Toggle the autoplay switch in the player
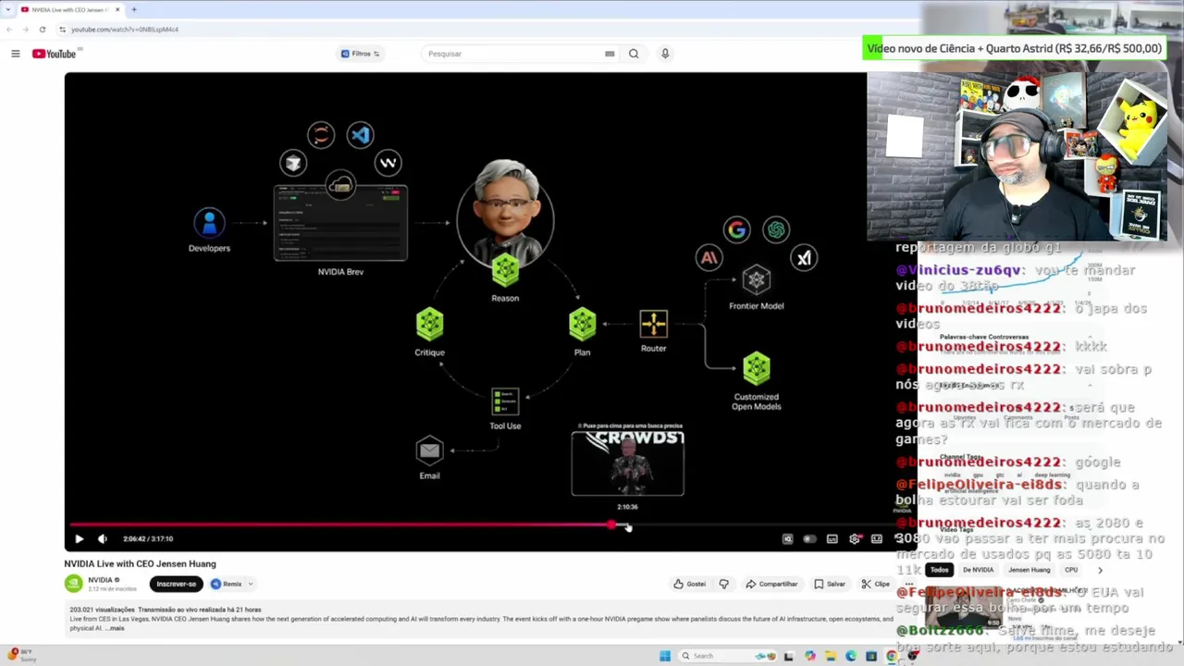Viewport: 1184px width, 666px height. point(810,538)
